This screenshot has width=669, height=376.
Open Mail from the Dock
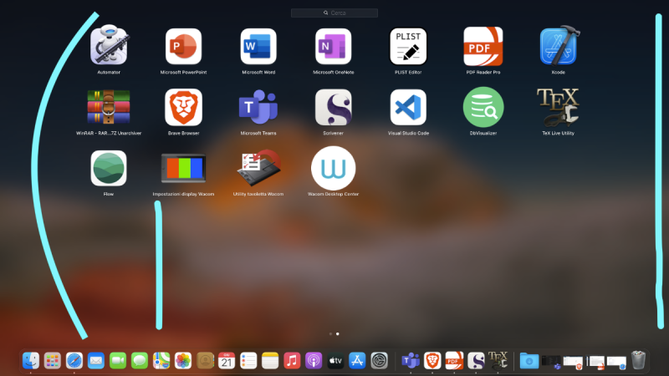point(96,361)
